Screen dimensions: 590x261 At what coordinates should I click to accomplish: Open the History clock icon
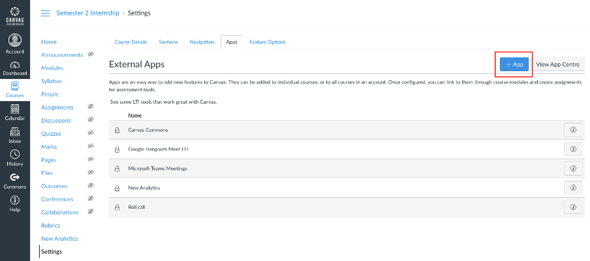click(x=14, y=157)
